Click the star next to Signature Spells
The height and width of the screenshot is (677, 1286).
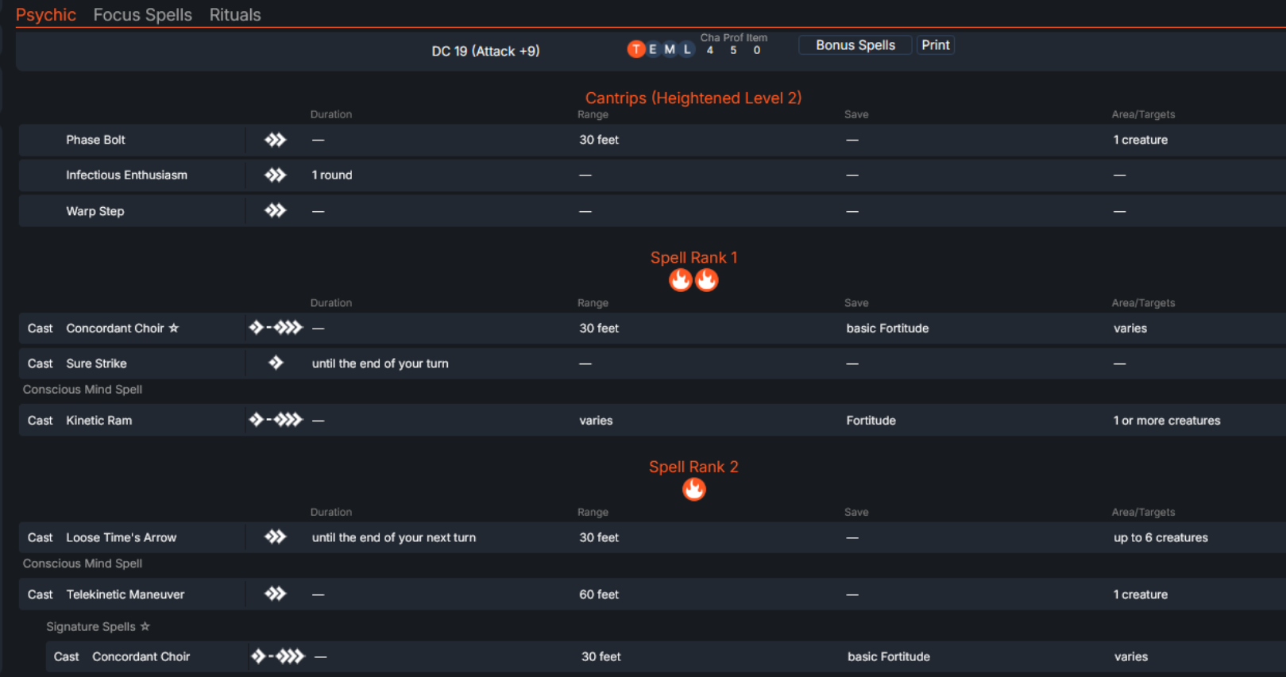[145, 626]
